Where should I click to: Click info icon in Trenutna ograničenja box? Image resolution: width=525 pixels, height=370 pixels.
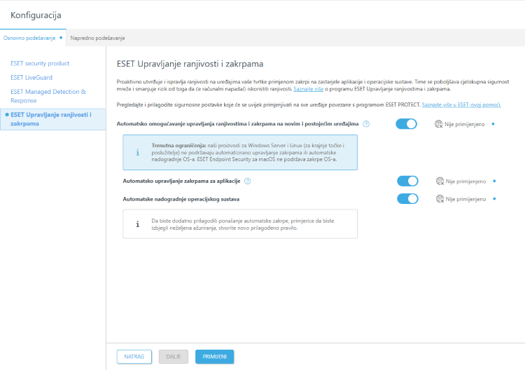pos(137,153)
